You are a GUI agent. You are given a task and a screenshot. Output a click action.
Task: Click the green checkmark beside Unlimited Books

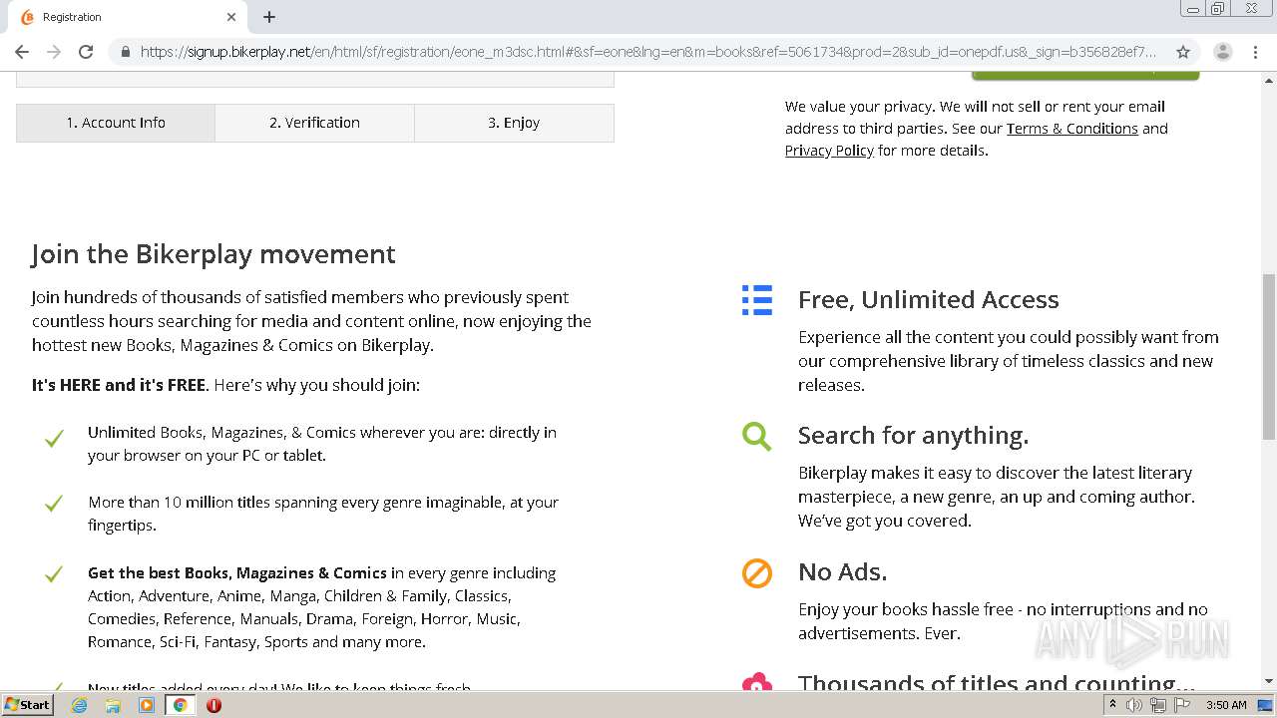(x=54, y=439)
